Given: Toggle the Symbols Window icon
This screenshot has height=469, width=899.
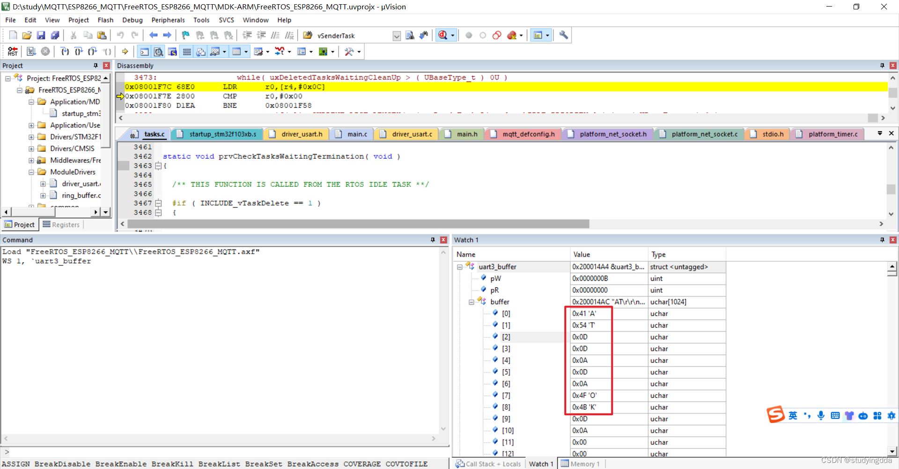Looking at the screenshot, I should [173, 51].
